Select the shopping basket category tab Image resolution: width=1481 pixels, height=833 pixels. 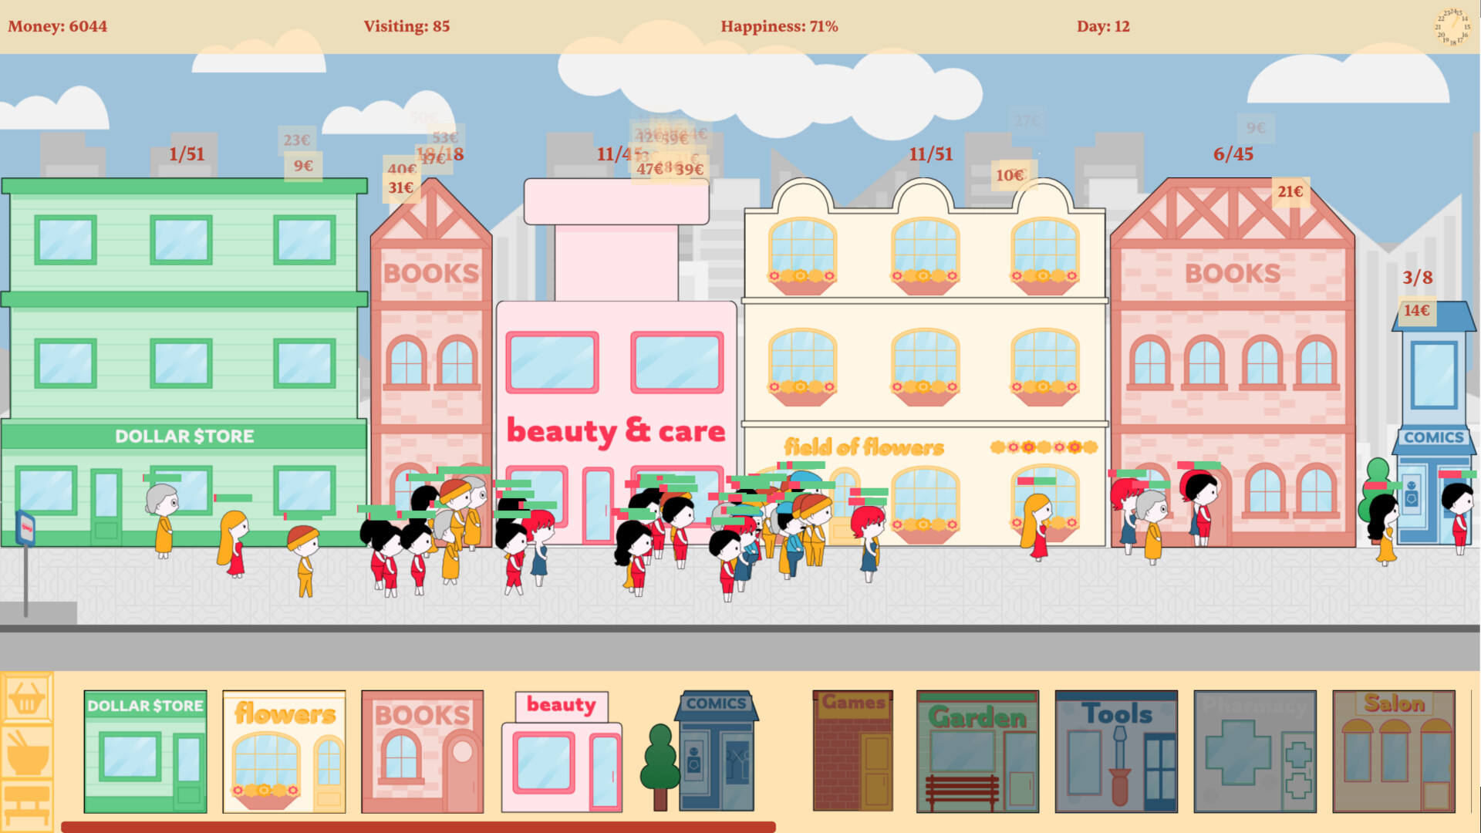point(27,698)
